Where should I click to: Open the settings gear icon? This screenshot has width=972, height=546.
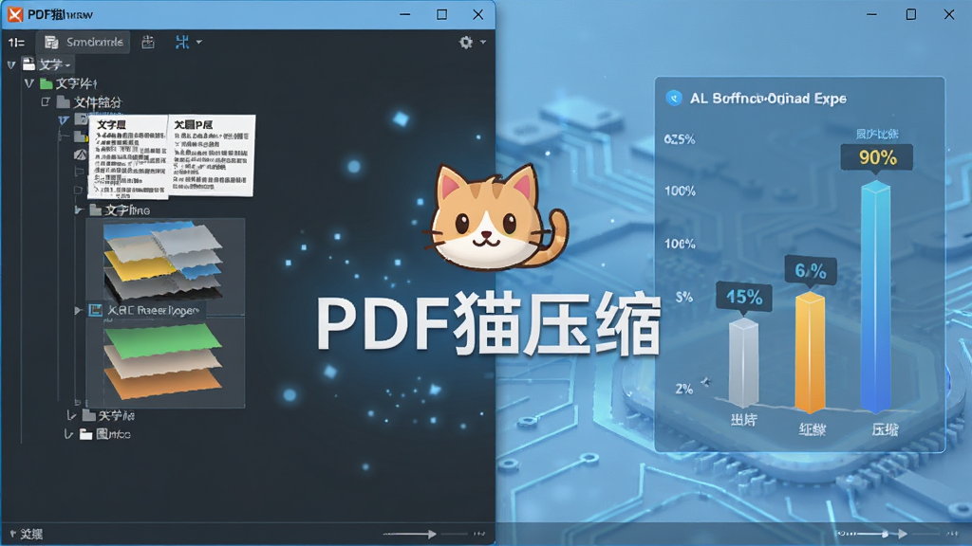coord(465,42)
